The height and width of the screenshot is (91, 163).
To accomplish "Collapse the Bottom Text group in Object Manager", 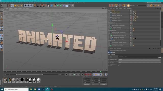I will (109, 31).
